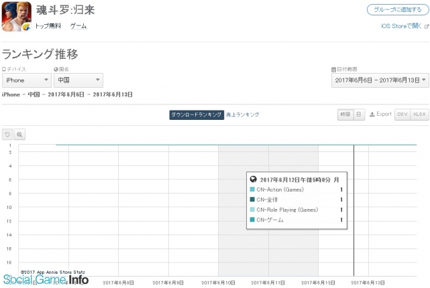This screenshot has height=288, width=430.
Task: Open the ゲーム category link
Action: coord(78,26)
